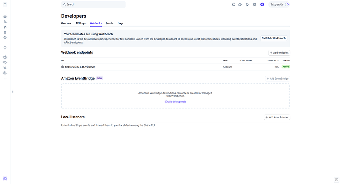Go to Home in the sidebar

coord(5,16)
